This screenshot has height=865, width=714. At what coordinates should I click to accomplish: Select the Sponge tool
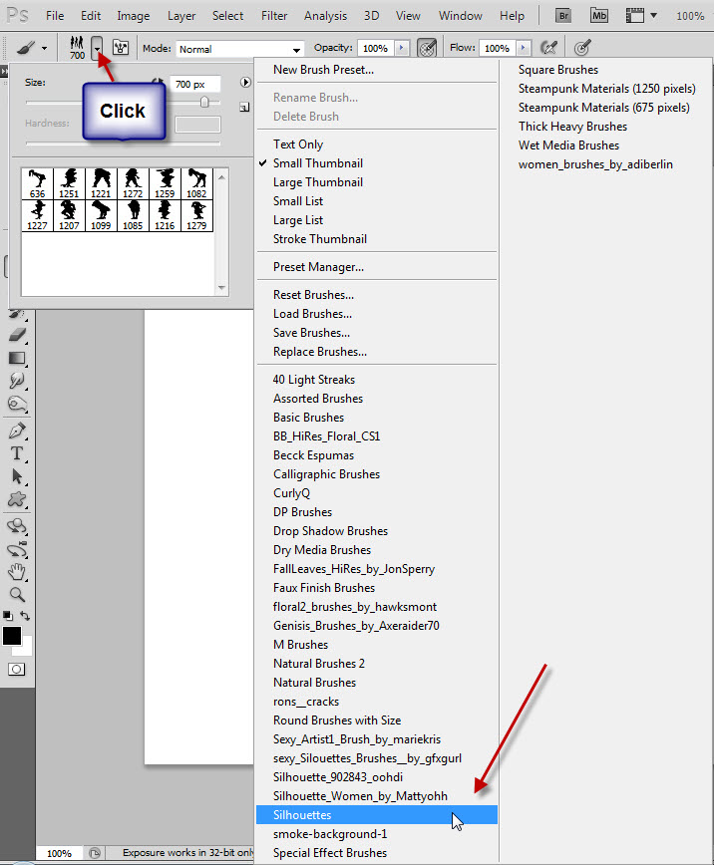[x=17, y=404]
